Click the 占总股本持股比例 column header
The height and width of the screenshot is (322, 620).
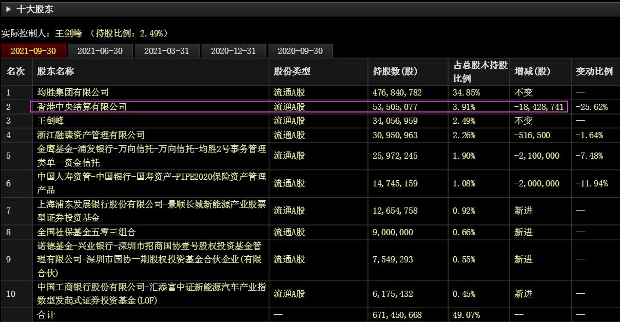click(480, 72)
